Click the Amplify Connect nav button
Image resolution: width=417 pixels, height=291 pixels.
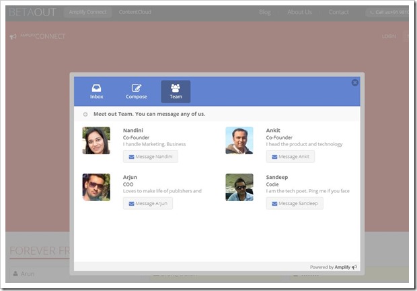[x=88, y=12]
